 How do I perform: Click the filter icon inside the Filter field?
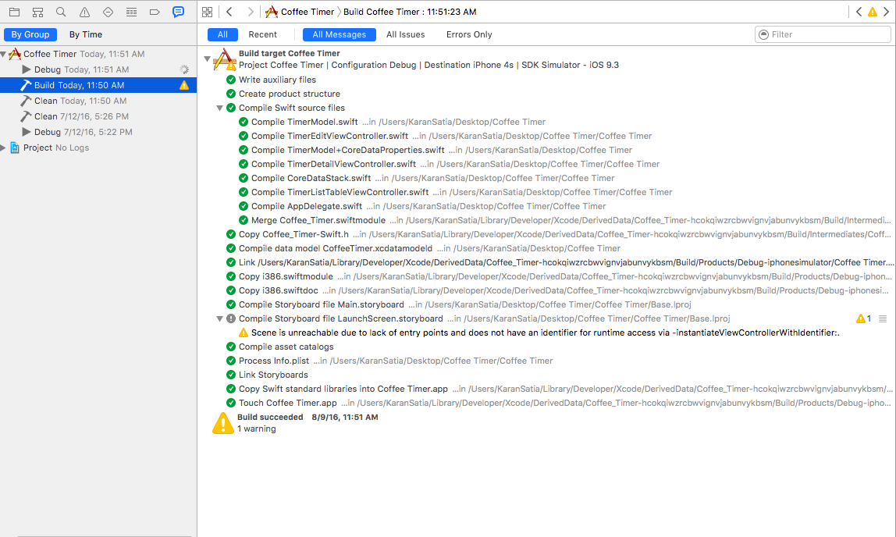tap(763, 34)
